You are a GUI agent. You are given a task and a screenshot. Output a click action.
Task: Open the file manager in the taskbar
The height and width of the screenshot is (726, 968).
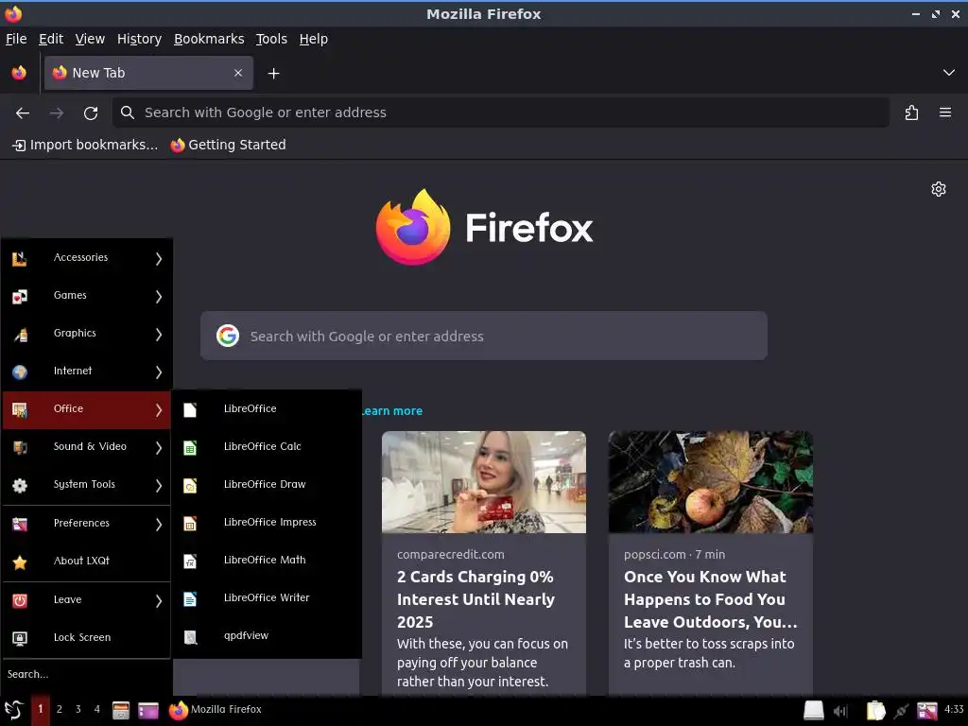pos(121,710)
